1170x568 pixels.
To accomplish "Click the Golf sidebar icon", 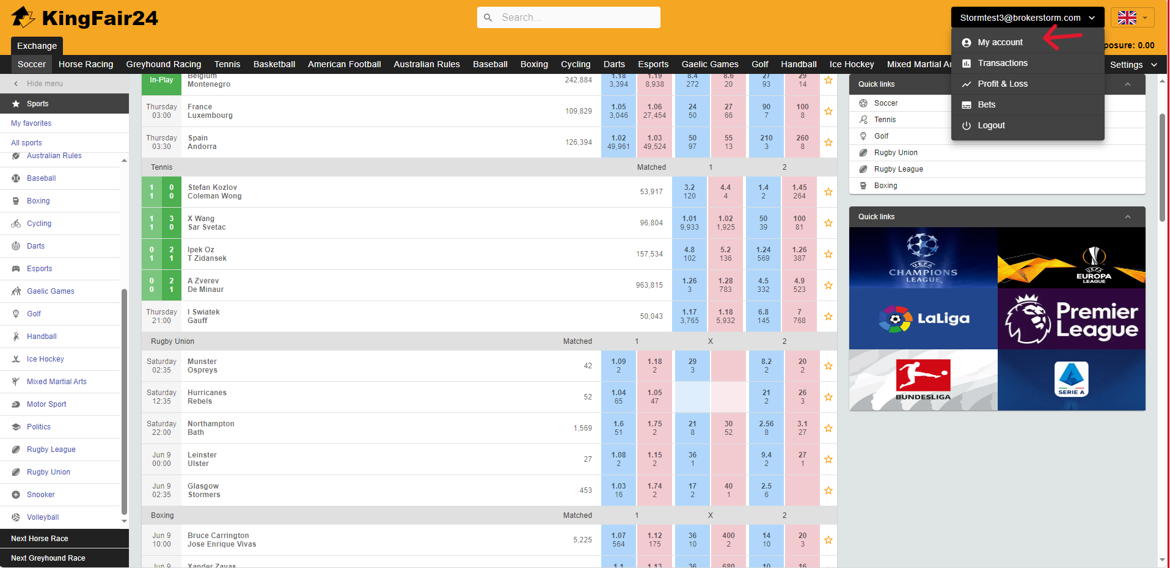I will tap(16, 314).
